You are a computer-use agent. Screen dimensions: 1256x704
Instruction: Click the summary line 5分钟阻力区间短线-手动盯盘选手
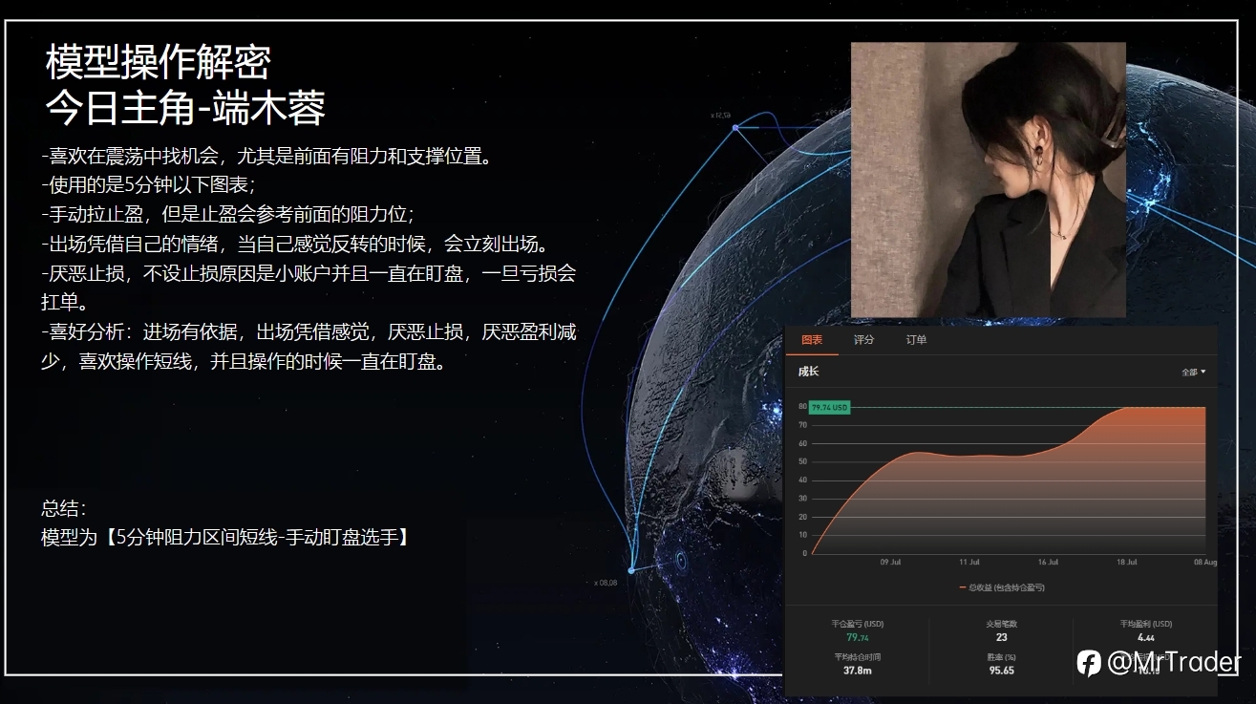[x=225, y=537]
